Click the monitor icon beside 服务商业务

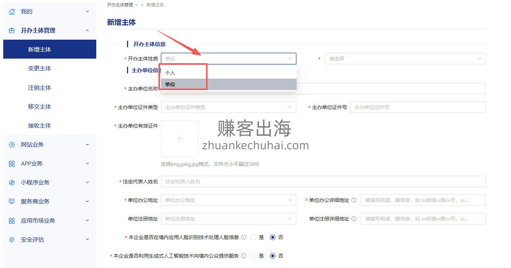pos(12,202)
